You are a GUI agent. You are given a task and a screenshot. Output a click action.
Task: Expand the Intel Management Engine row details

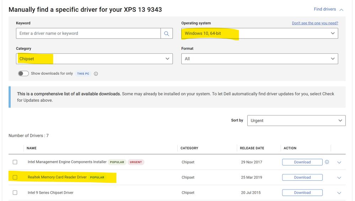[339, 162]
